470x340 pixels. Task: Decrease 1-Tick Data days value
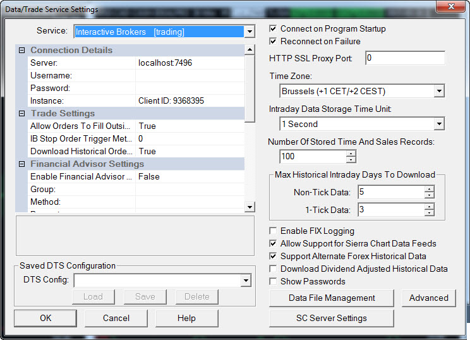[429, 213]
